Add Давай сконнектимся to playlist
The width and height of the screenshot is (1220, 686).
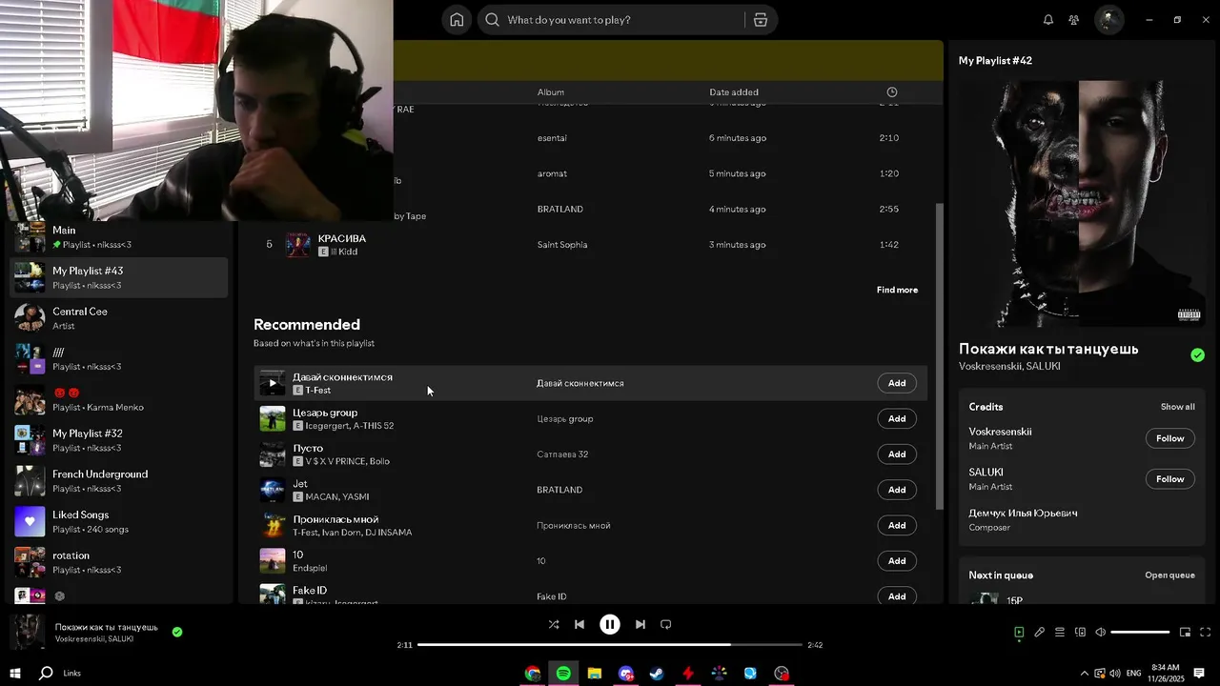[x=897, y=383]
